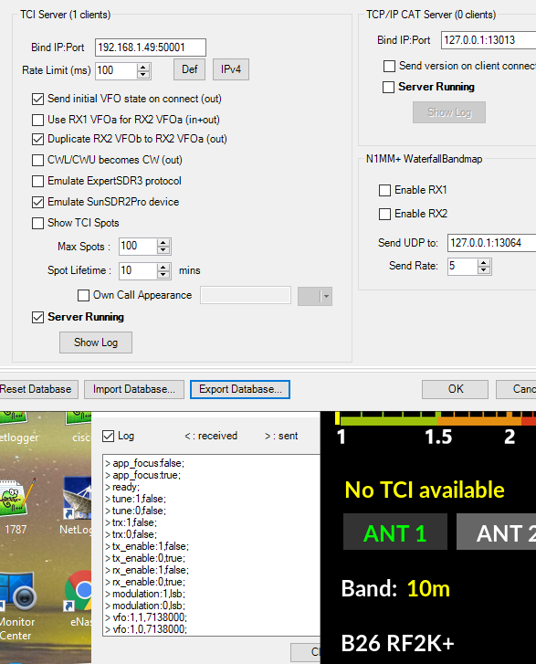
Task: Expand the Own Call Appearance color dropdown
Action: tap(326, 297)
